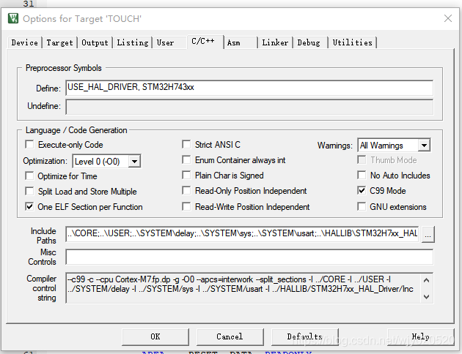Screen dimensions: 462x354
Task: Open the Output tab
Action: pyautogui.click(x=95, y=42)
